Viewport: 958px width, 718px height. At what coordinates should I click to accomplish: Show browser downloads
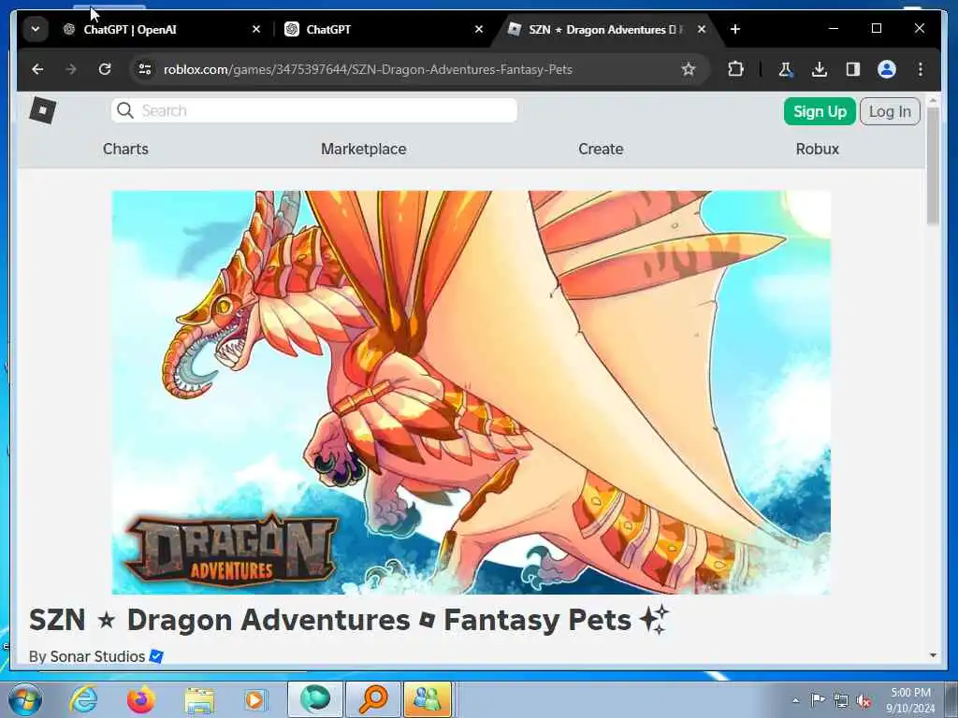pos(820,69)
